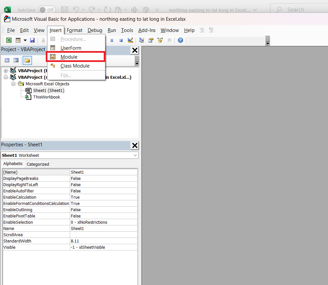Click the UserForm icon in Insert menu
The height and width of the screenshot is (285, 328).
tap(53, 48)
